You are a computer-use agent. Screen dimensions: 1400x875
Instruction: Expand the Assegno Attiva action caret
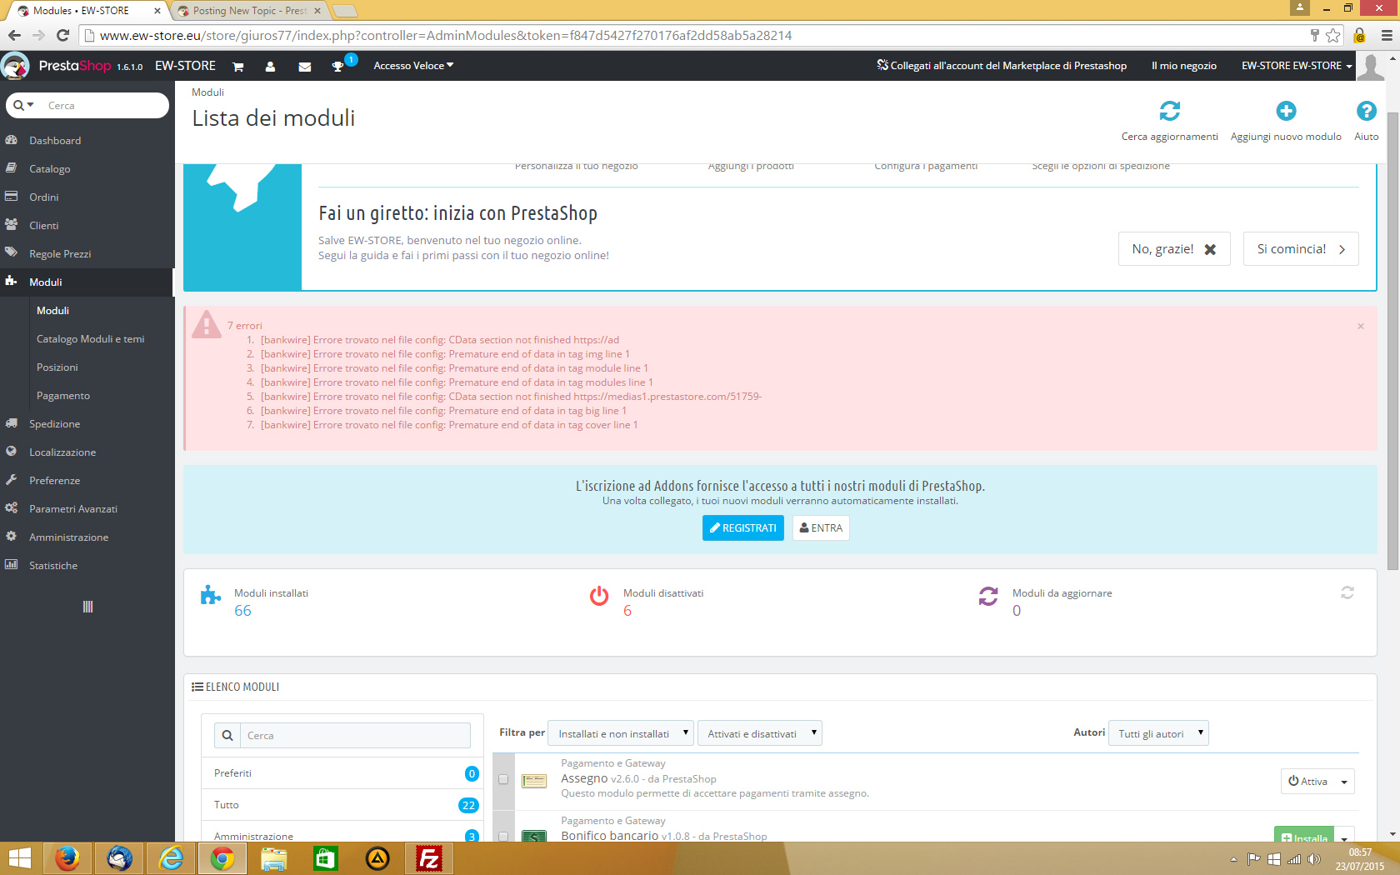tap(1344, 782)
